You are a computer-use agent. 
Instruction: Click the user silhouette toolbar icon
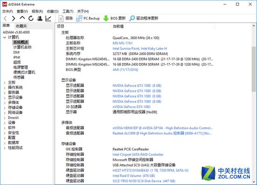(x=40, y=18)
